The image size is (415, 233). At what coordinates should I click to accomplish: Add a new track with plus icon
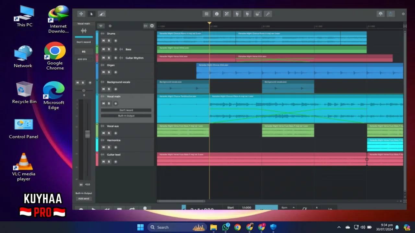[152, 26]
